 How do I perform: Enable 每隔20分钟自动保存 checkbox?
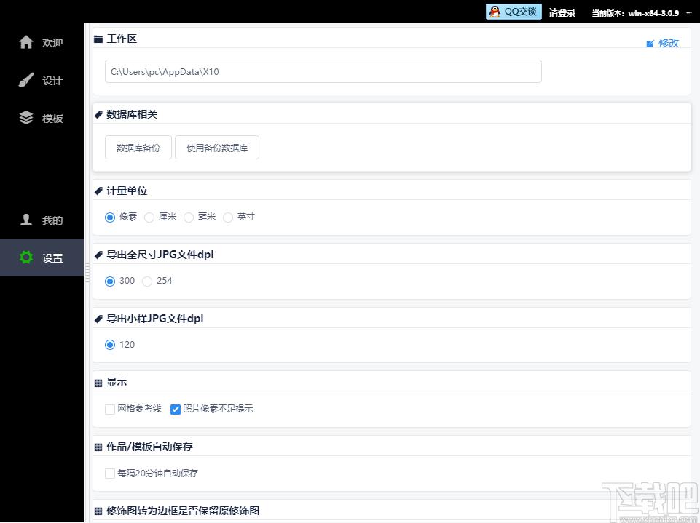[110, 474]
